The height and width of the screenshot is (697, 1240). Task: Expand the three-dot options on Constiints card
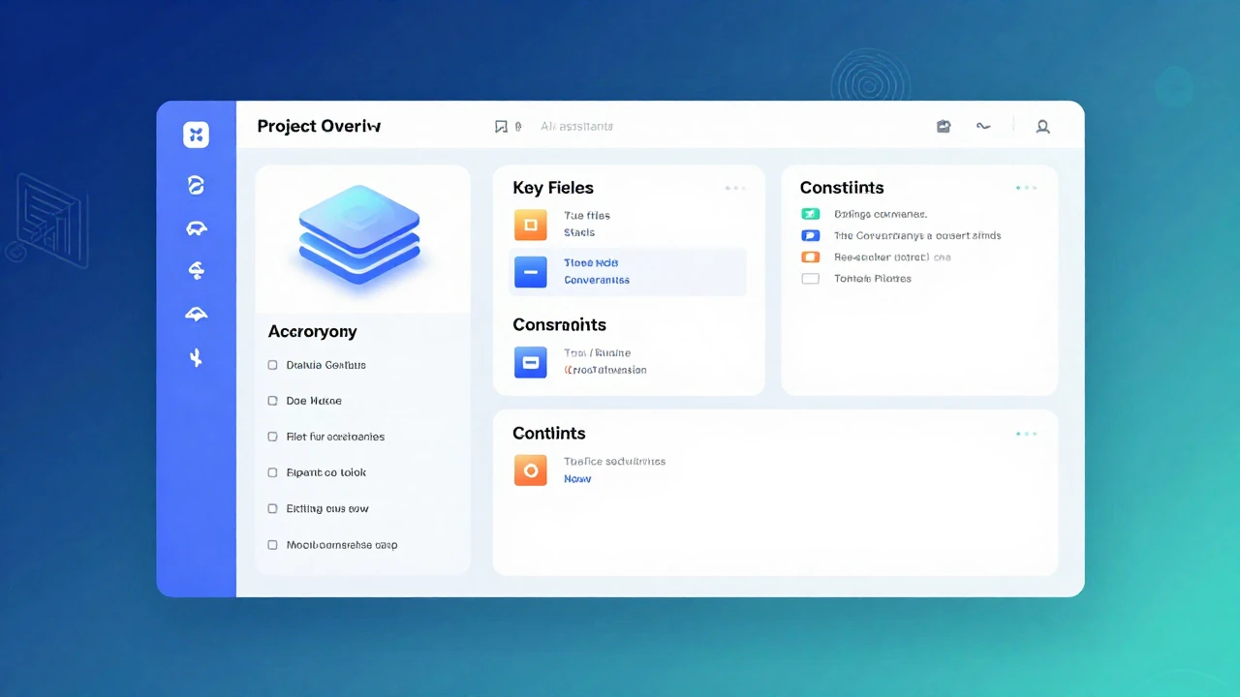(1026, 188)
